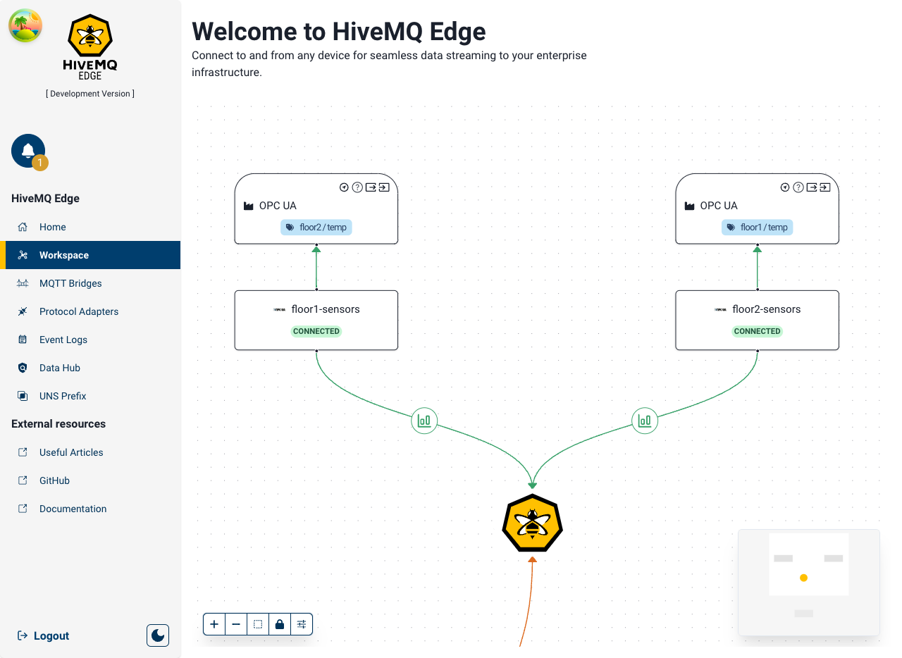Fit the view to canvas
This screenshot has width=902, height=658.
point(258,624)
